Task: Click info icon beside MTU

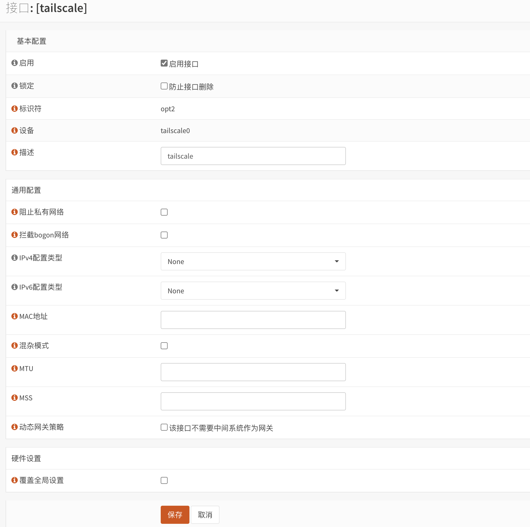Action: tap(15, 368)
